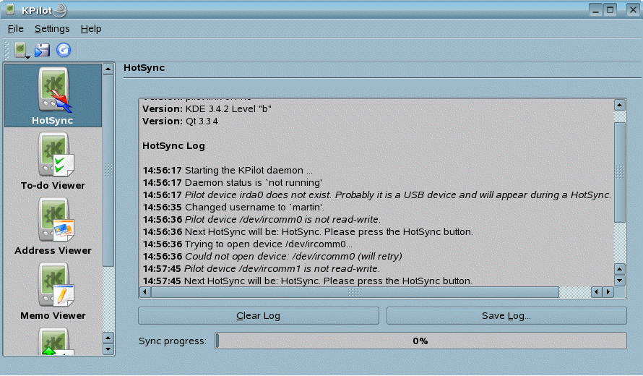This screenshot has width=643, height=376.
Task: Minimize the KPilot window
Action: pos(596,9)
